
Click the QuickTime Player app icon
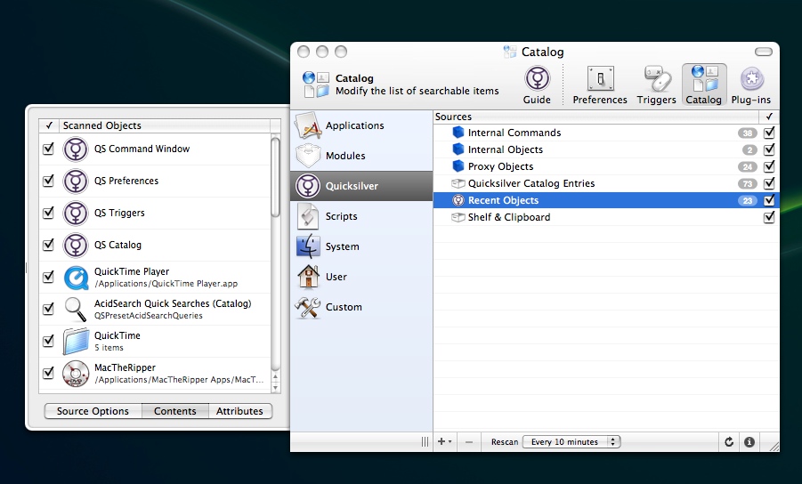(x=76, y=278)
